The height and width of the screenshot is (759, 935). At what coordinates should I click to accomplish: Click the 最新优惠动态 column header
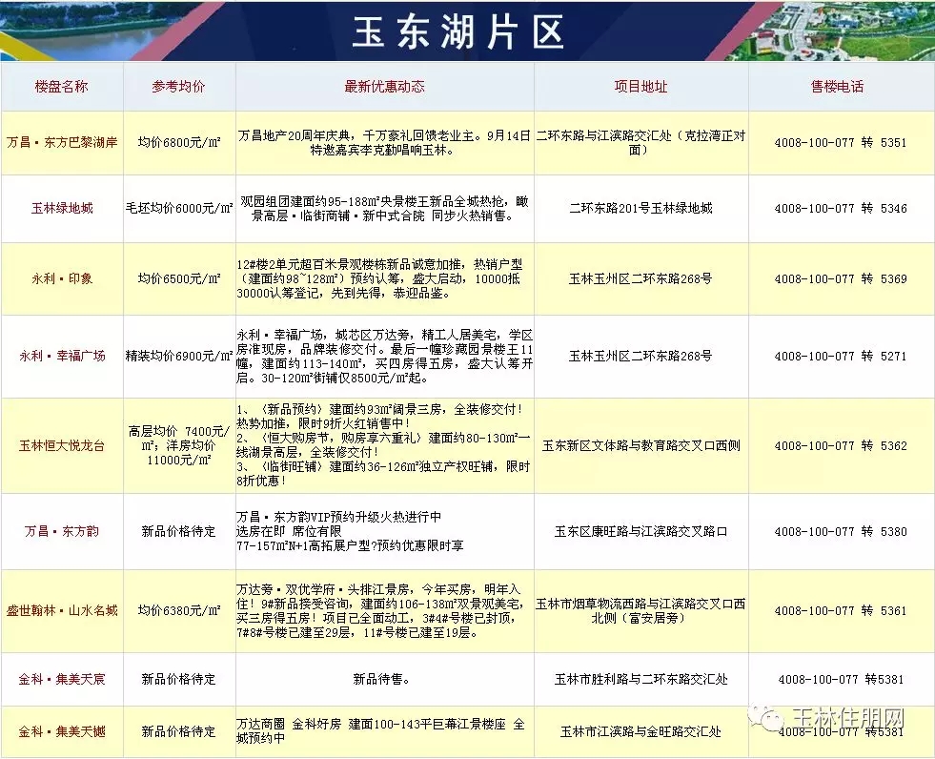pos(385,87)
